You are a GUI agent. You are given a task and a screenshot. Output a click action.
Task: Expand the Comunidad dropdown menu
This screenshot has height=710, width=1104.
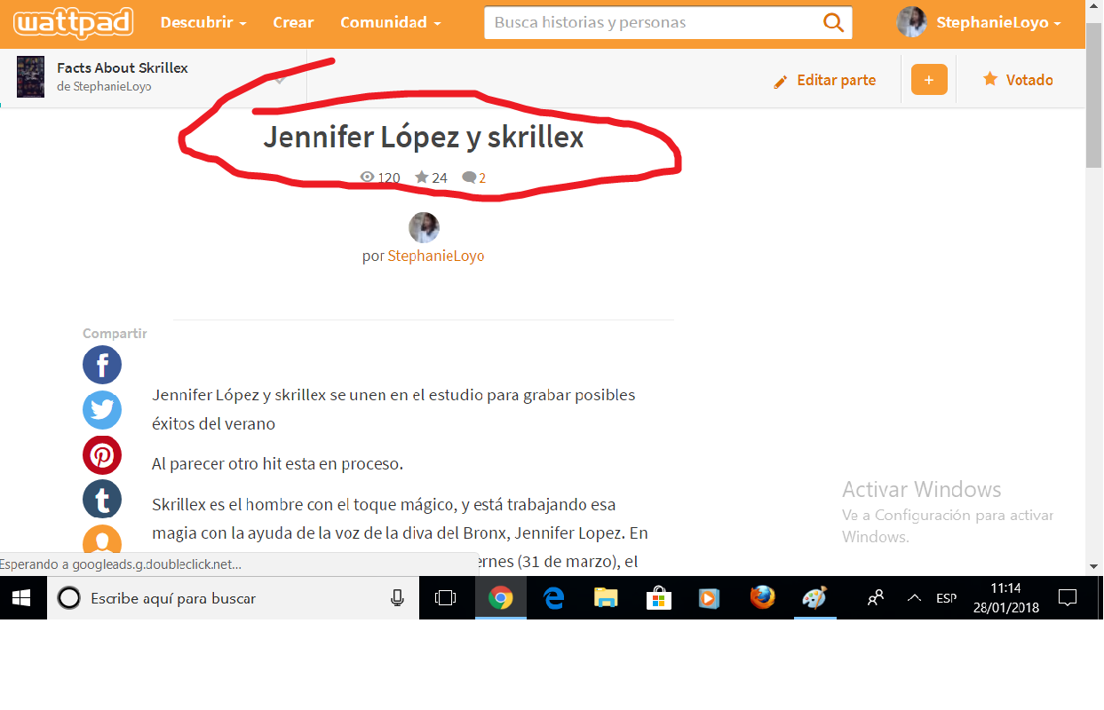click(x=391, y=22)
